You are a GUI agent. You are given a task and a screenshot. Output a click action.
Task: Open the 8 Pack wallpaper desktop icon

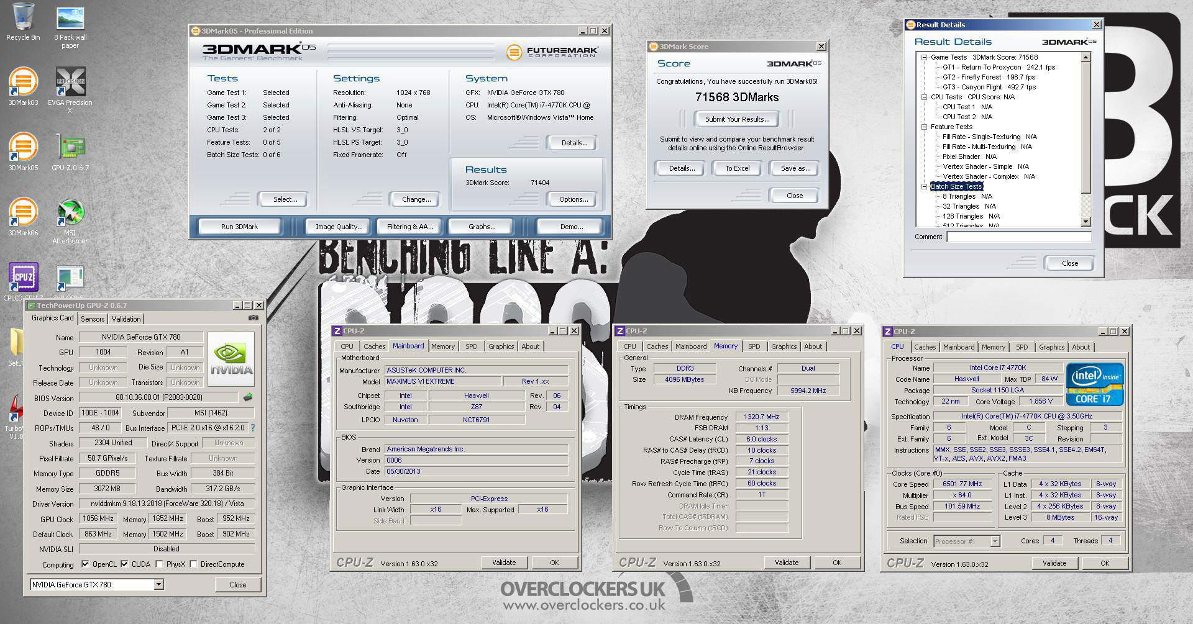point(70,28)
